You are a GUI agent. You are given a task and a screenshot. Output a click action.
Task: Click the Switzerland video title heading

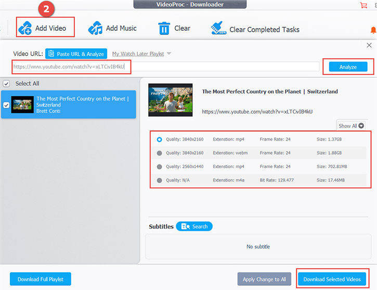pos(270,92)
